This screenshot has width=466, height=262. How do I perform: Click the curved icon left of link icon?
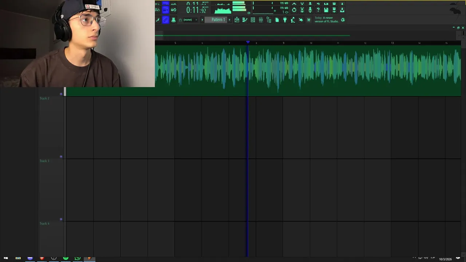click(158, 20)
